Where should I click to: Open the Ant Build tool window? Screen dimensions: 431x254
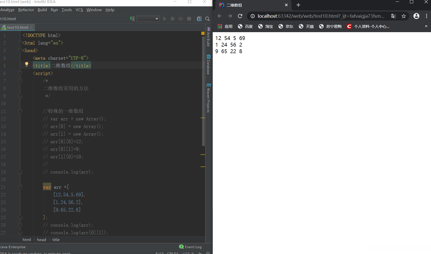click(x=209, y=37)
